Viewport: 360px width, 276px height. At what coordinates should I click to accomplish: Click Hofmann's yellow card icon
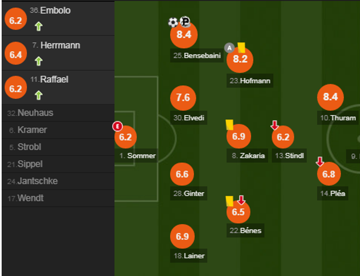coord(241,47)
